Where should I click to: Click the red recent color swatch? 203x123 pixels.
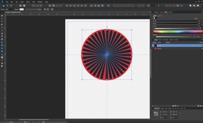161,16
